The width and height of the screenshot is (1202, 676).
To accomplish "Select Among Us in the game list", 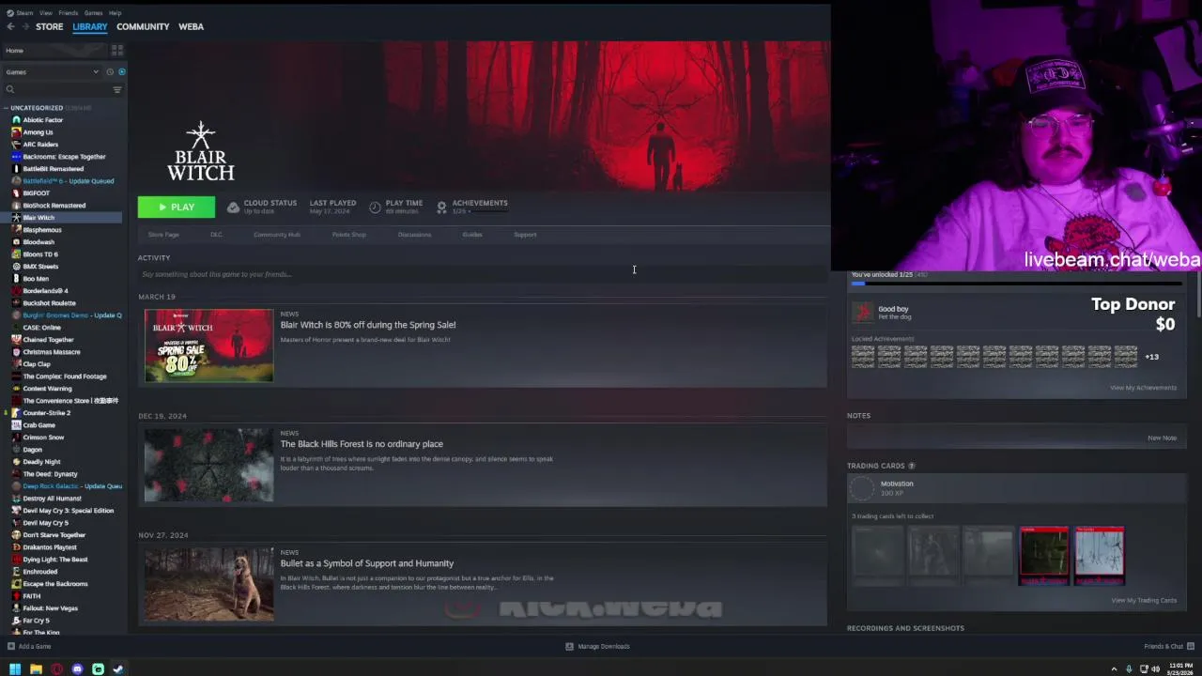I will coord(38,132).
